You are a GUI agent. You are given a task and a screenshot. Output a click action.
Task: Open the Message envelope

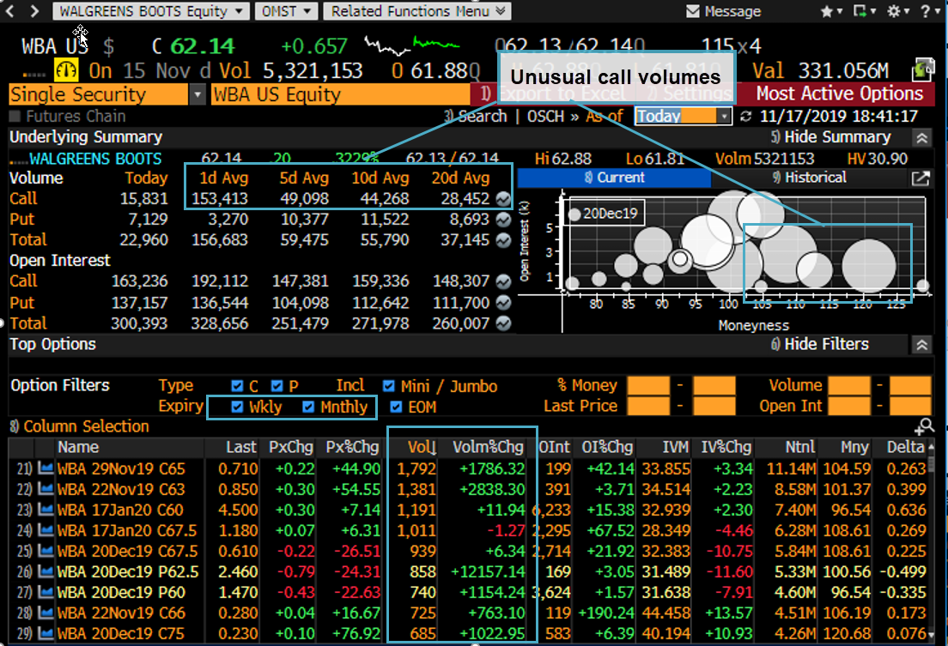723,11
